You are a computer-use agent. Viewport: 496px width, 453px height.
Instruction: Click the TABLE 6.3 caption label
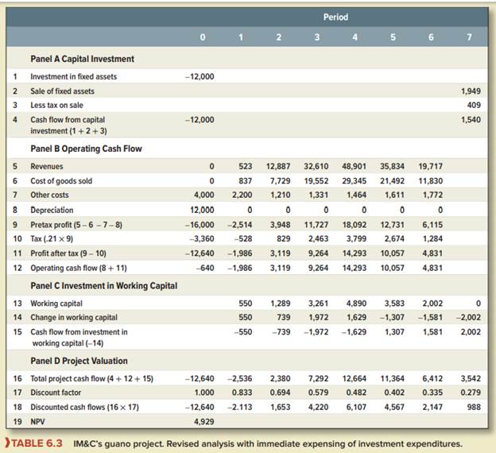pyautogui.click(x=35, y=443)
